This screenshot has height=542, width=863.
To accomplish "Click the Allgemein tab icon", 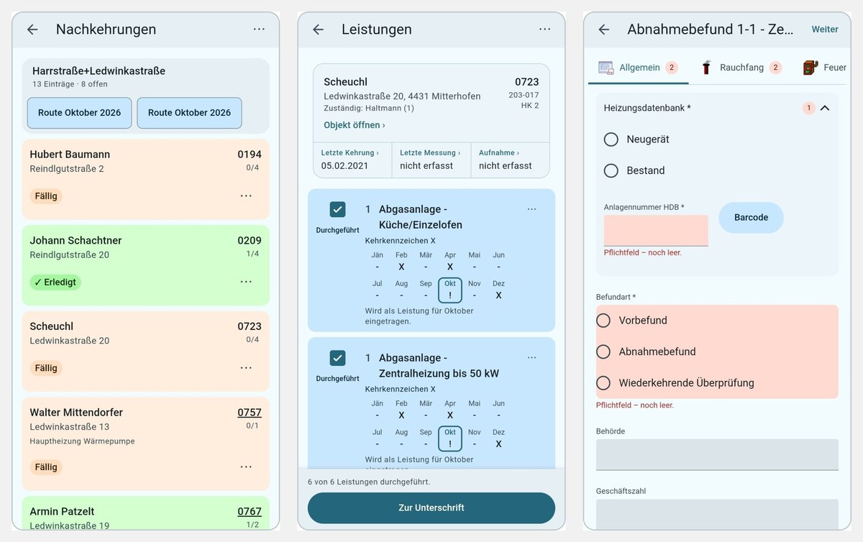I will pos(606,68).
